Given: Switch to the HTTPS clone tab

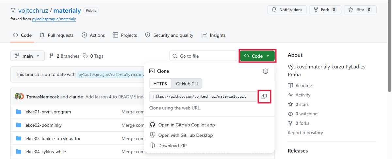Looking at the screenshot, I should (160, 84).
